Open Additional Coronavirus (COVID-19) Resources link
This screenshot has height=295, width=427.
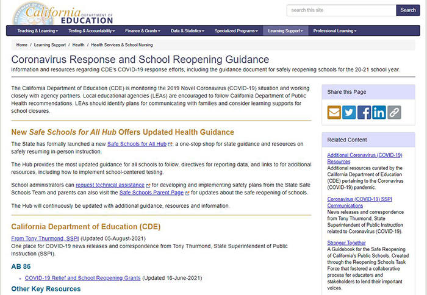pos(365,158)
